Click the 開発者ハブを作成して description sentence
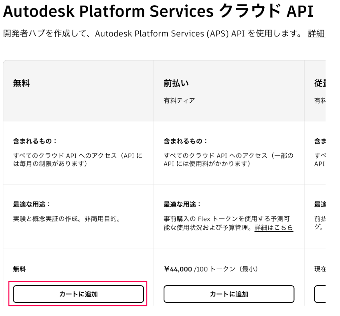 (x=152, y=34)
